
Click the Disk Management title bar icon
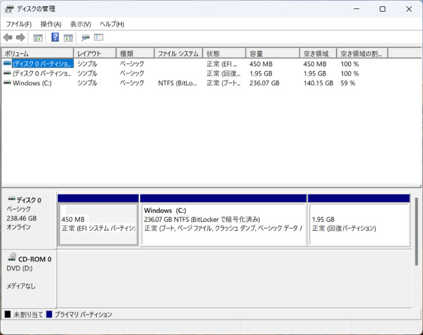(x=9, y=9)
